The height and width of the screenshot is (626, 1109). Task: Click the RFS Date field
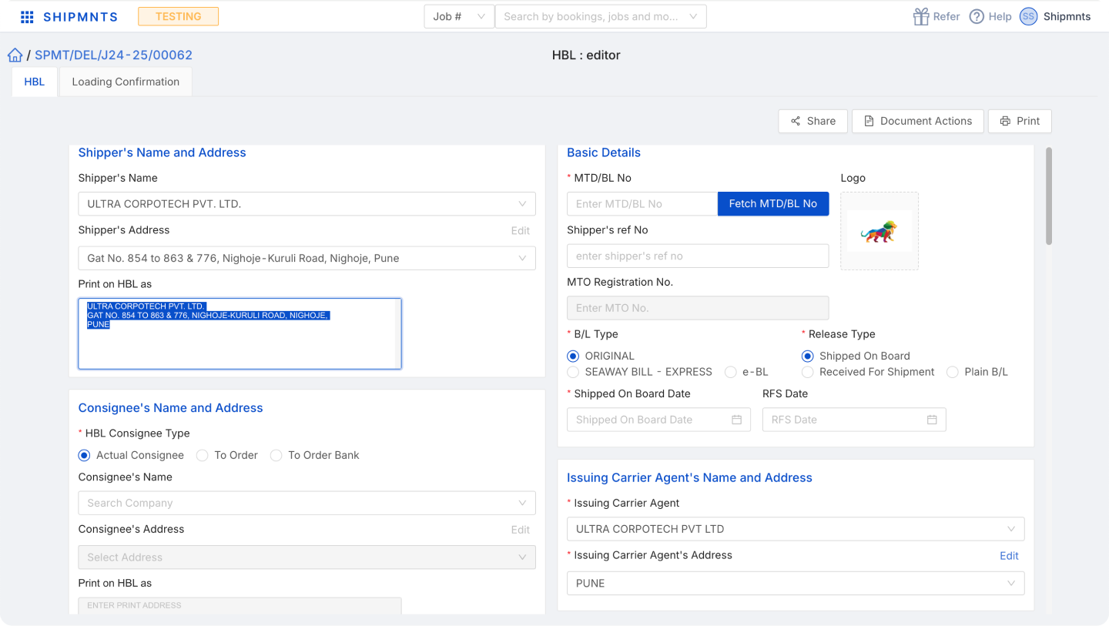(x=854, y=420)
